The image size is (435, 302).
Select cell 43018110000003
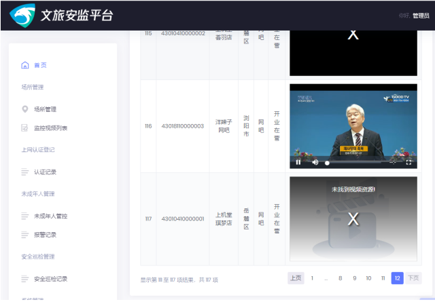pyautogui.click(x=183, y=126)
